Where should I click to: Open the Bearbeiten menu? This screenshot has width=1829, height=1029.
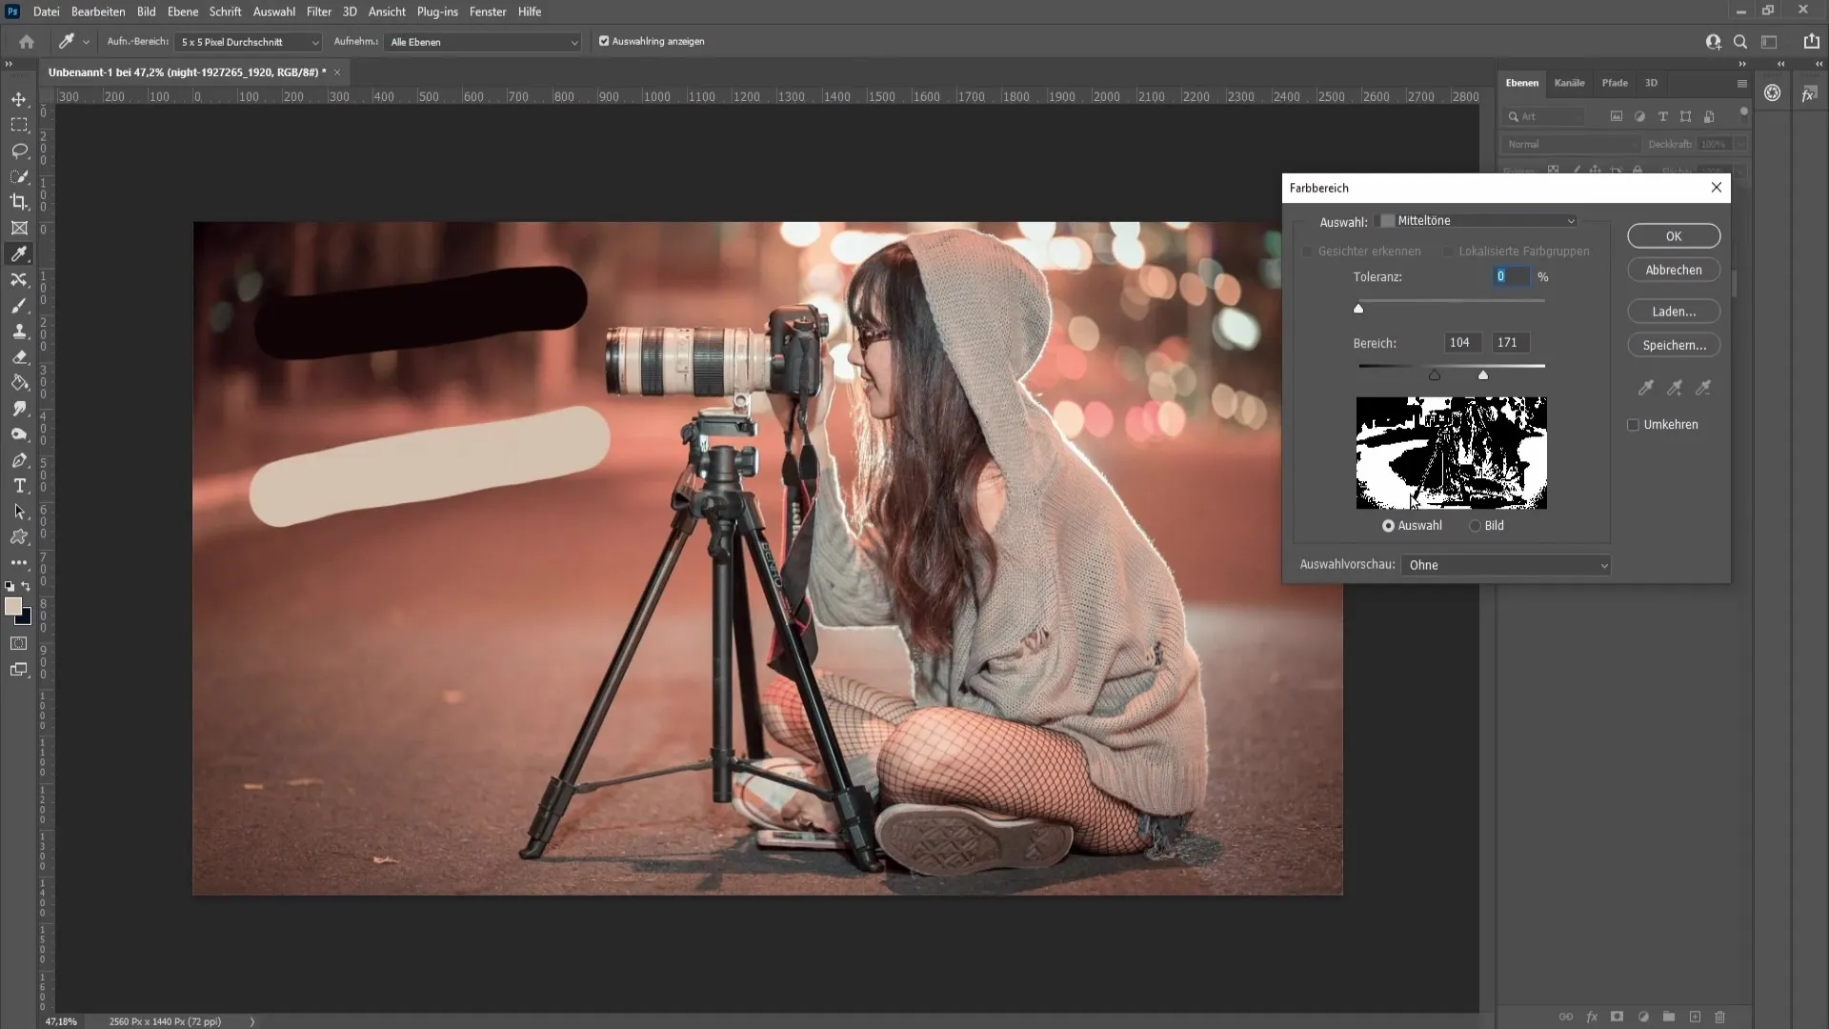[x=98, y=11]
